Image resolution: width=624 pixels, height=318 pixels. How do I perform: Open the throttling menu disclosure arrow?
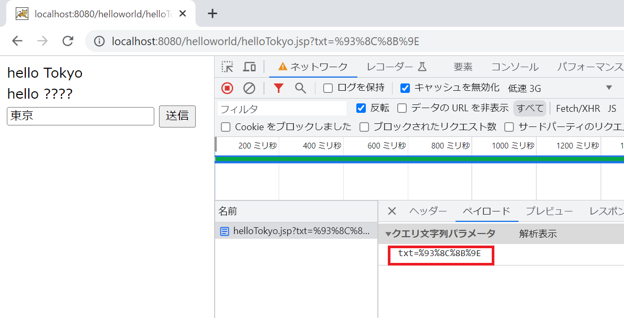pyautogui.click(x=609, y=88)
